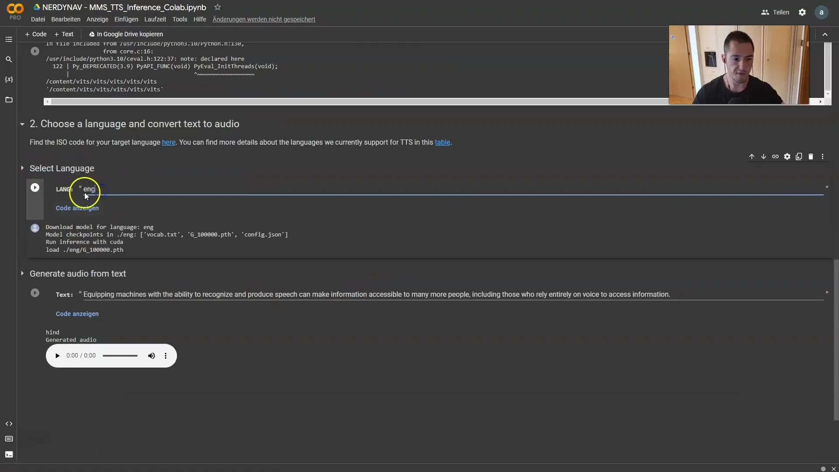Play the generated audio player

click(x=57, y=356)
